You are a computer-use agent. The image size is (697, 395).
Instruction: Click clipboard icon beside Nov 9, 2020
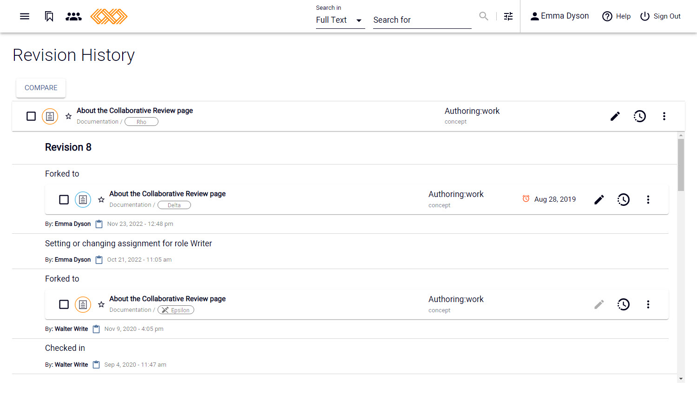tap(96, 329)
